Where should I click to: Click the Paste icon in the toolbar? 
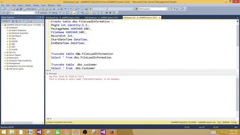click(61, 9)
